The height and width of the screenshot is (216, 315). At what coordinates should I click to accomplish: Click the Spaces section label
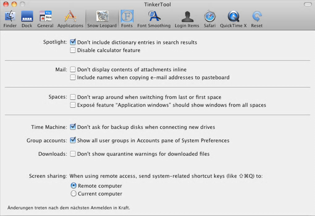58,97
